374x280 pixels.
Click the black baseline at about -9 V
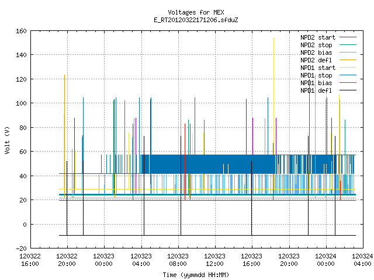(x=207, y=236)
